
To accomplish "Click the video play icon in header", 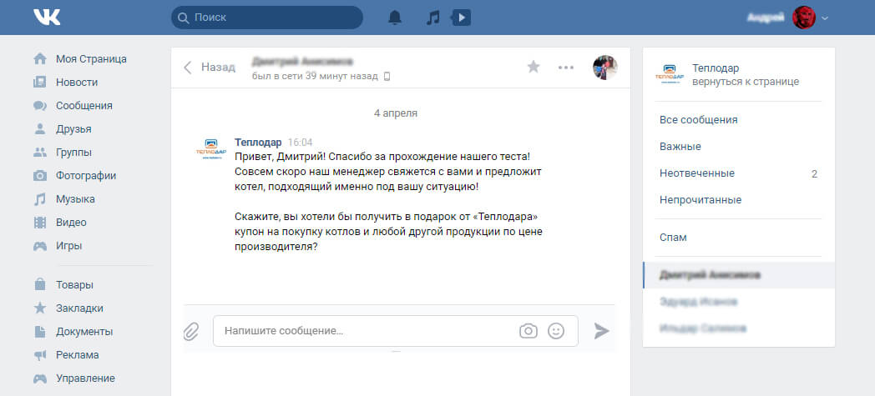I will click(460, 18).
